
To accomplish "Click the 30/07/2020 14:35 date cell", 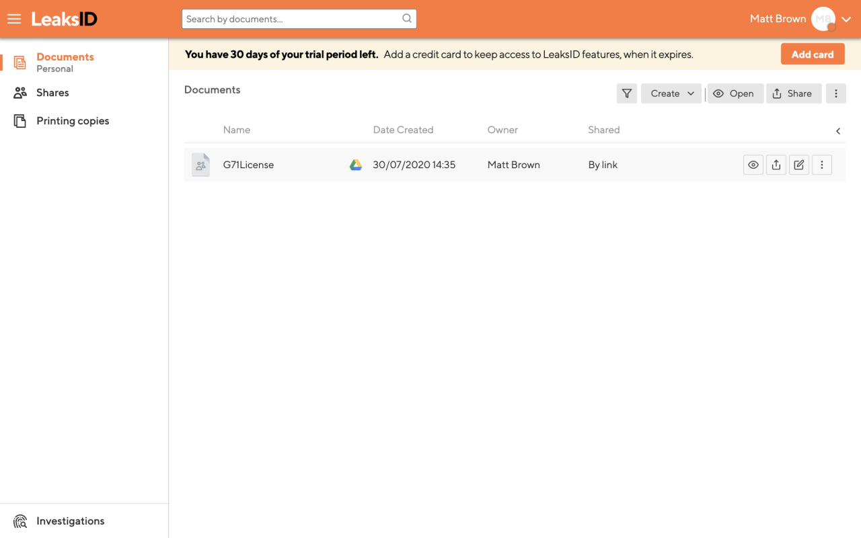I will point(414,165).
